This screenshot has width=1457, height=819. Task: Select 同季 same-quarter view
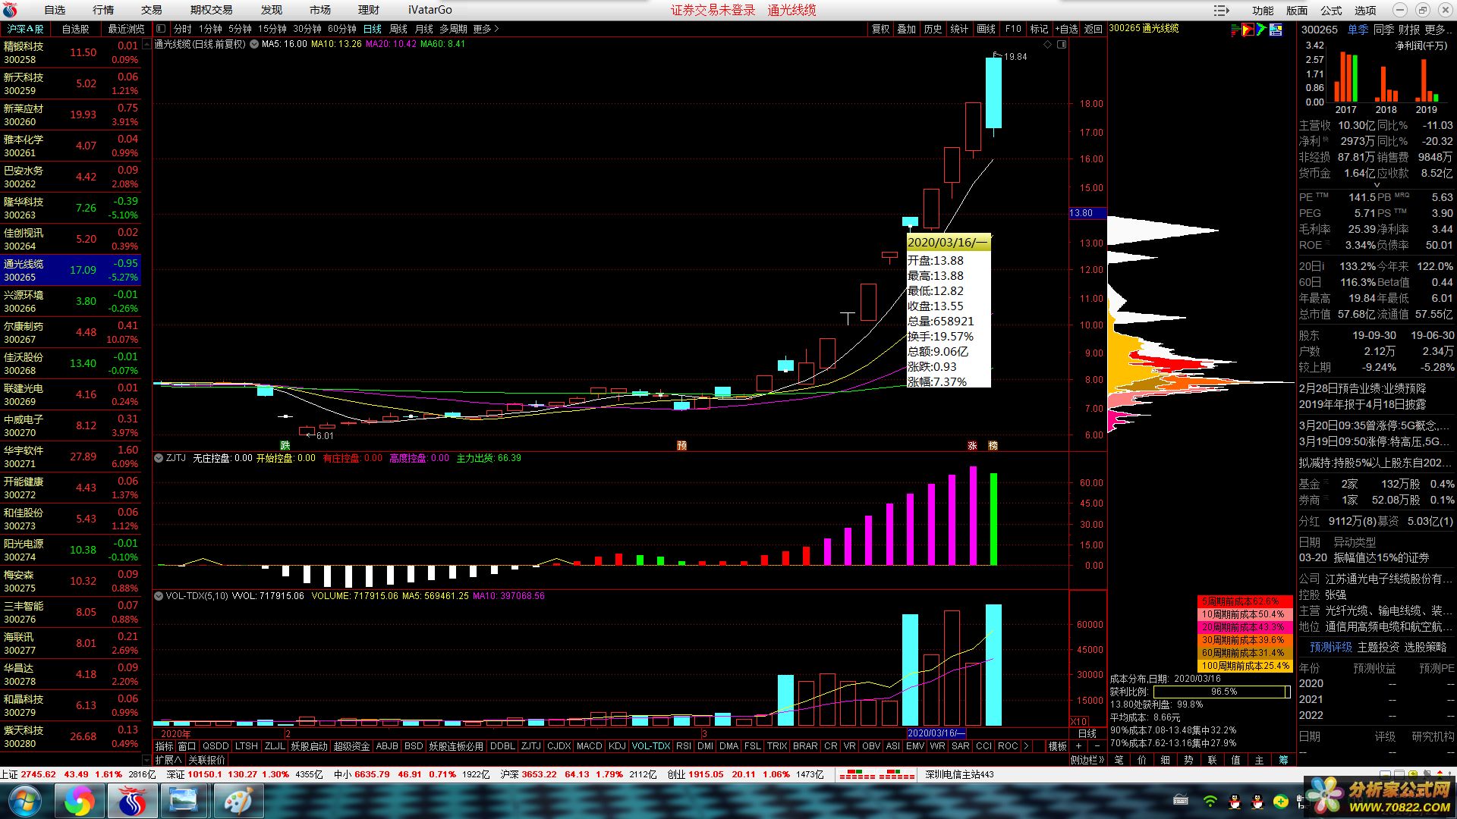[1383, 30]
